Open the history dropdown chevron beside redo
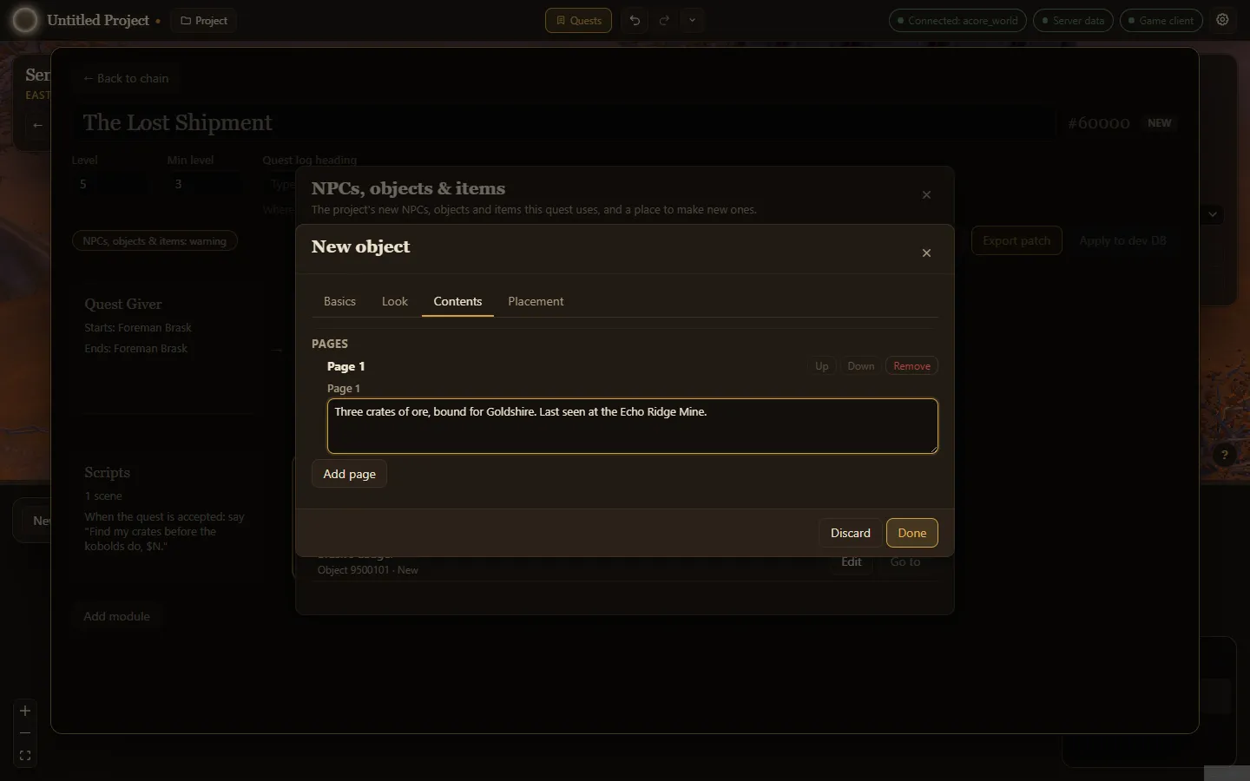Image resolution: width=1250 pixels, height=781 pixels. [692, 20]
